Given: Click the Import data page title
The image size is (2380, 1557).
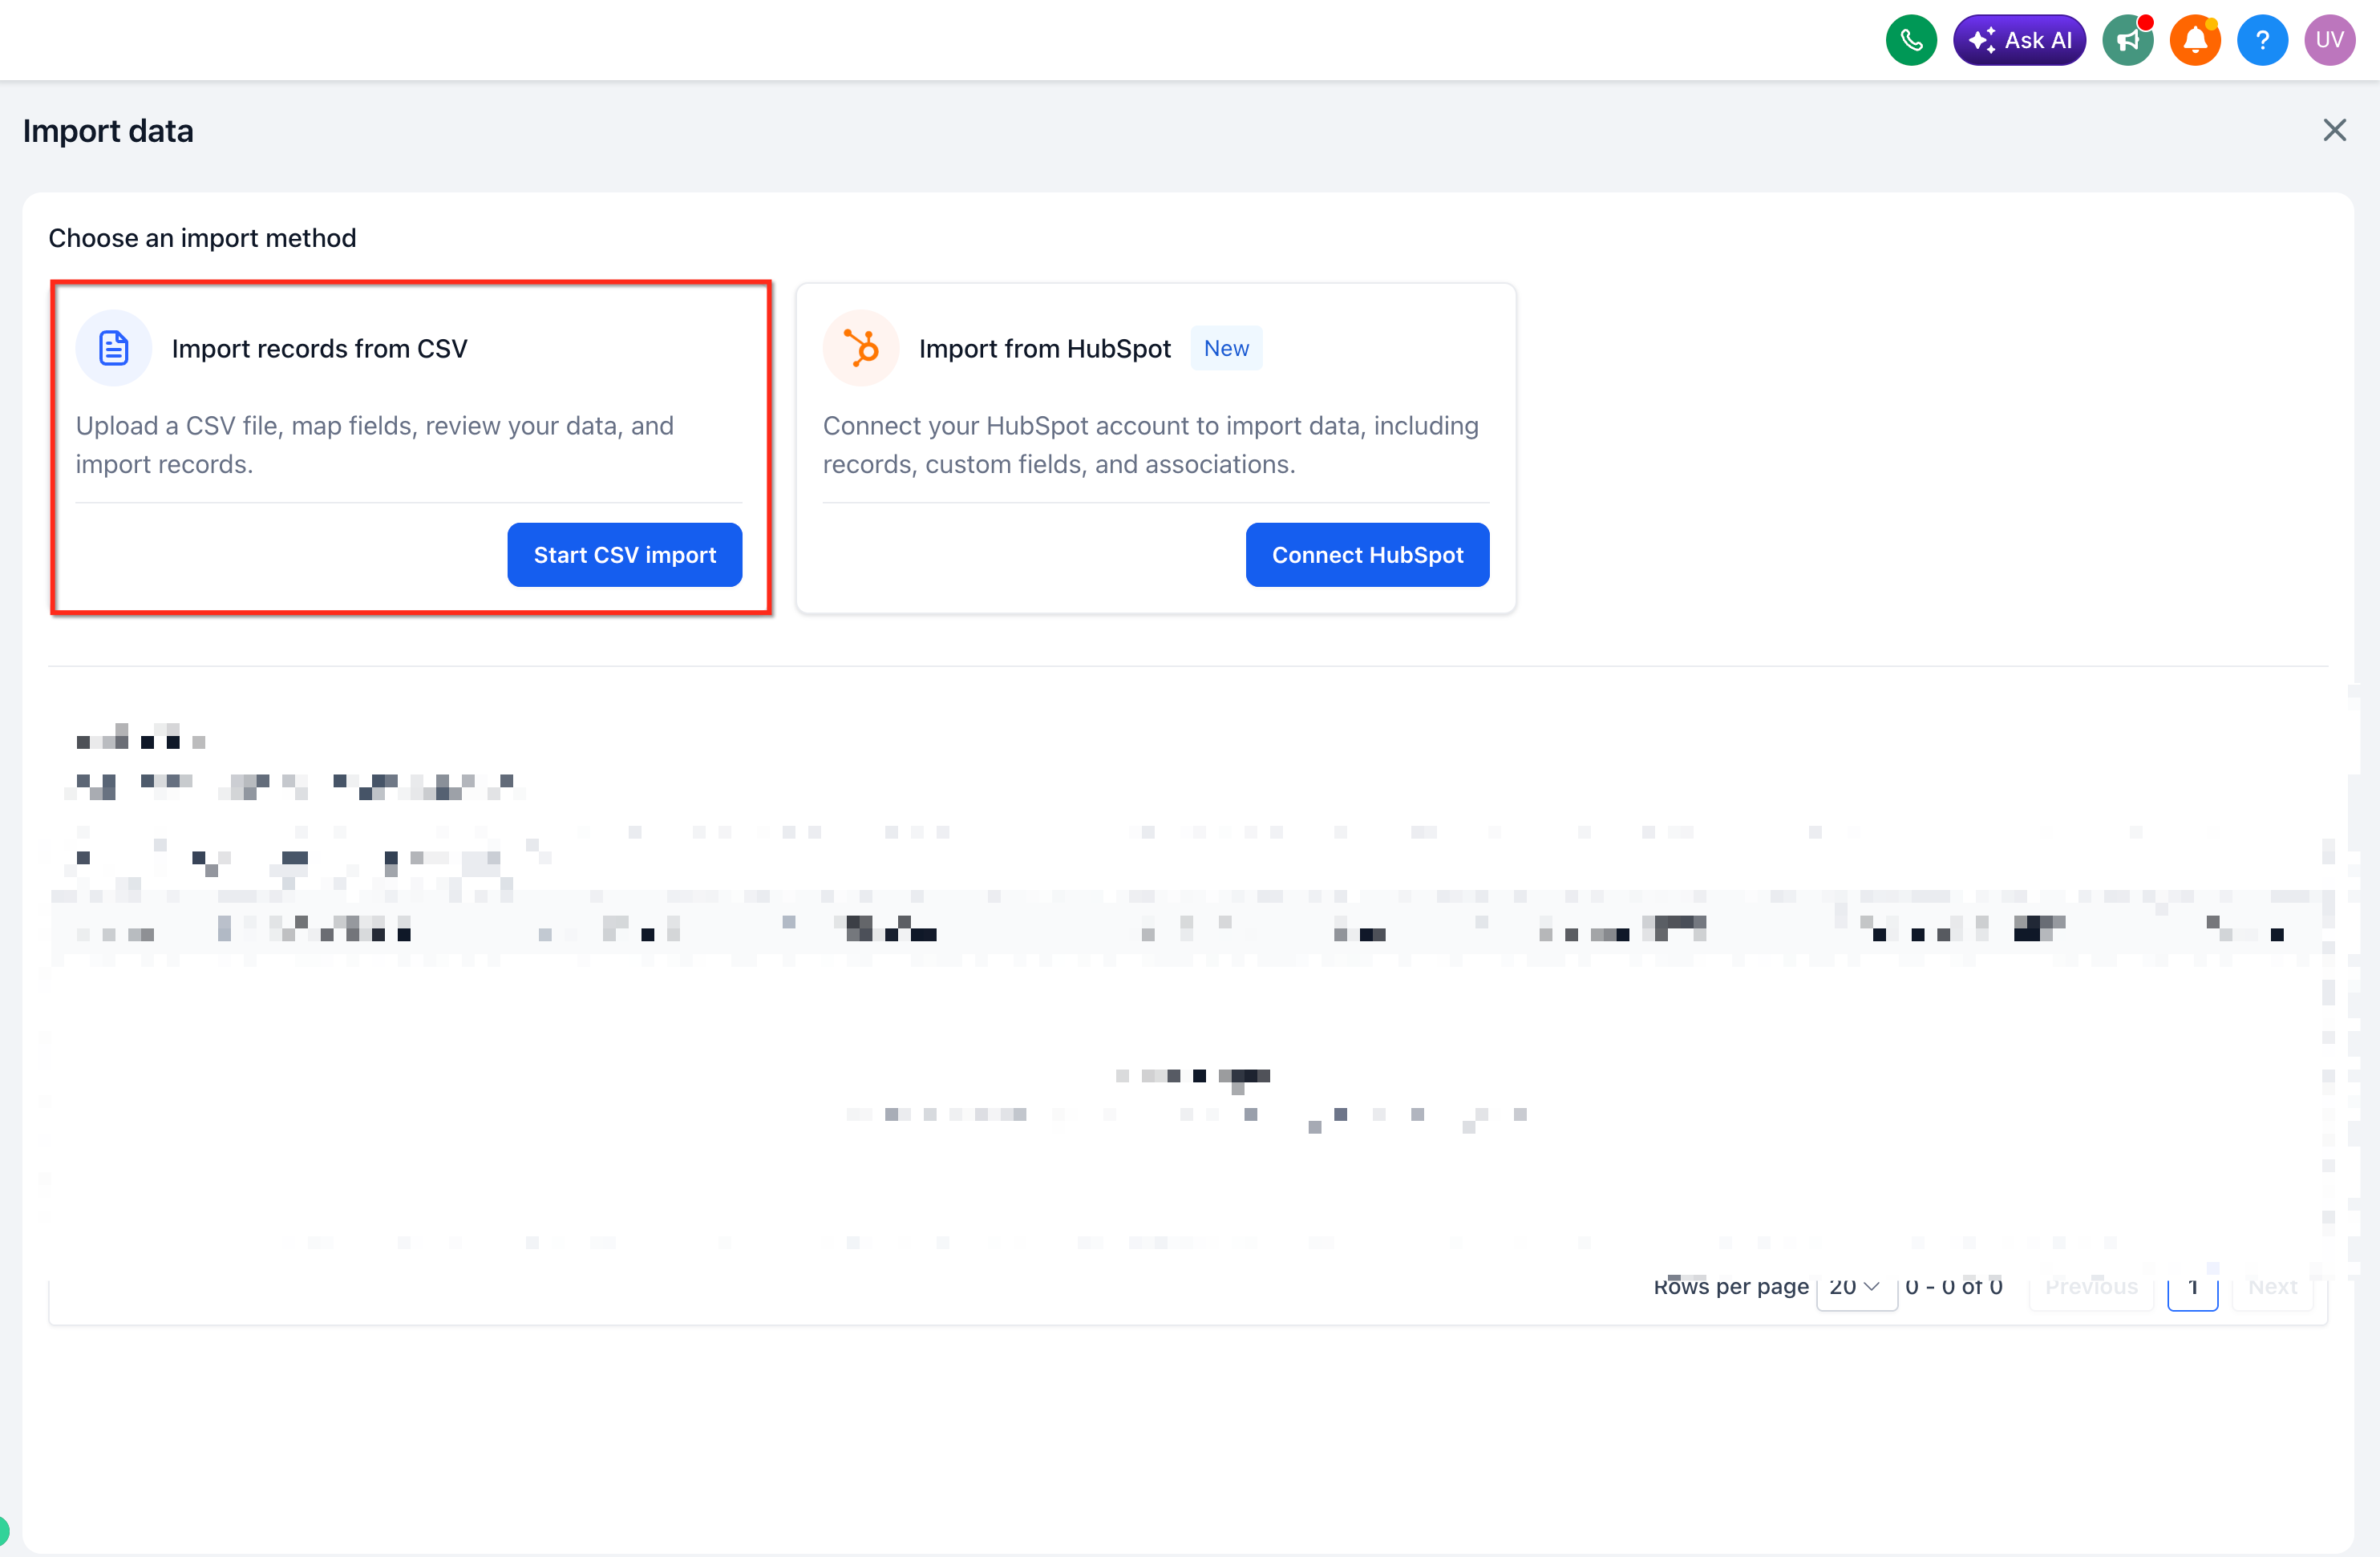Looking at the screenshot, I should 108,131.
